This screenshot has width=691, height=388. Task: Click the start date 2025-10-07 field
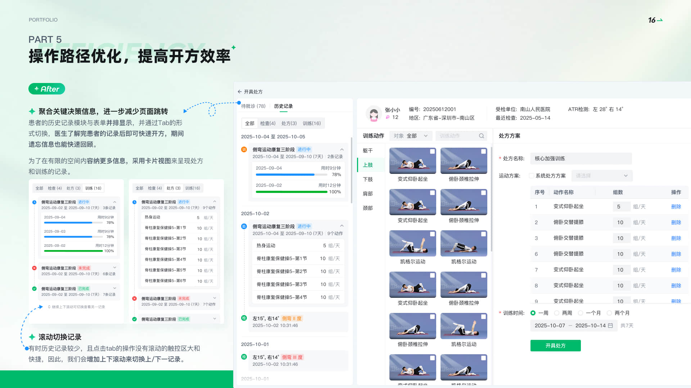[550, 325]
